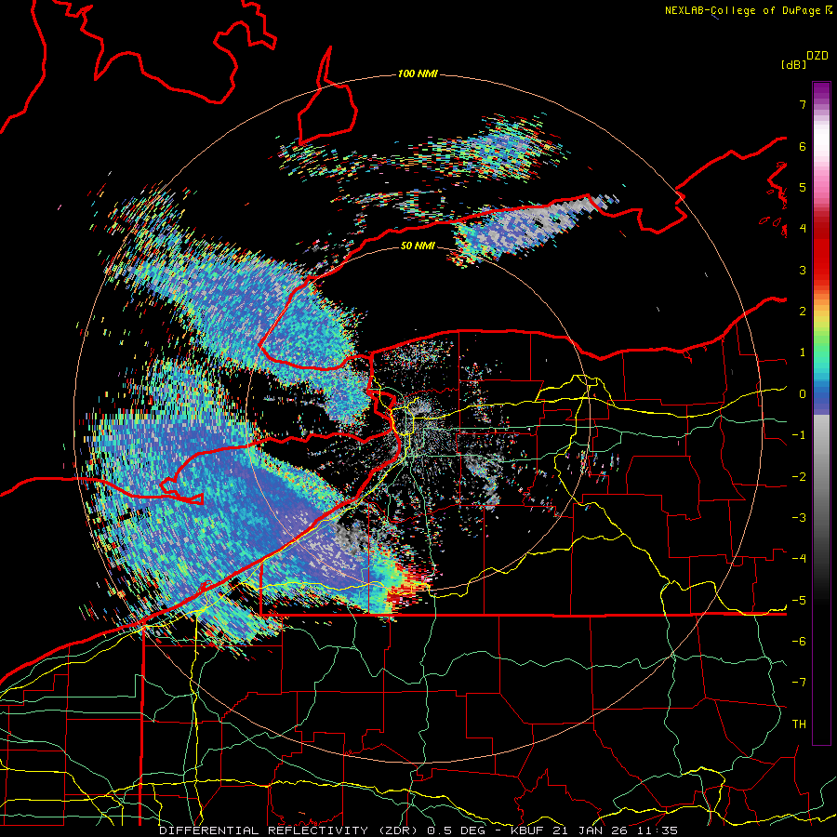Click the 0 dB tick on the color scale
The width and height of the screenshot is (837, 837).
point(803,394)
